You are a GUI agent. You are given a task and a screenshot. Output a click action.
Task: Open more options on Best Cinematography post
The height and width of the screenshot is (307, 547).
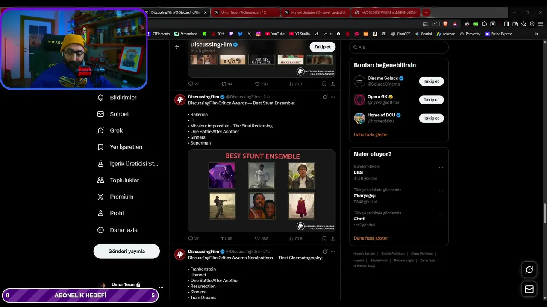click(x=333, y=252)
